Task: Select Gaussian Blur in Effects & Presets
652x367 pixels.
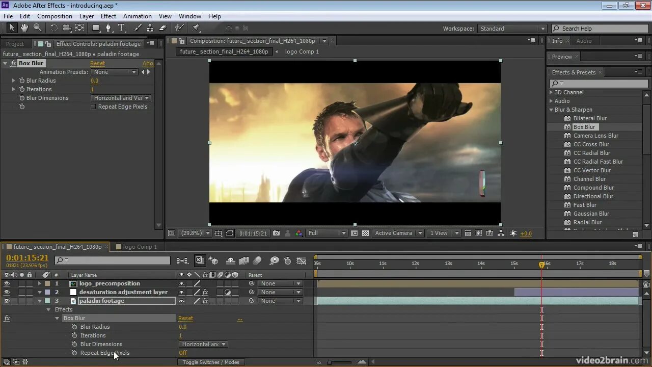Action: 591,214
